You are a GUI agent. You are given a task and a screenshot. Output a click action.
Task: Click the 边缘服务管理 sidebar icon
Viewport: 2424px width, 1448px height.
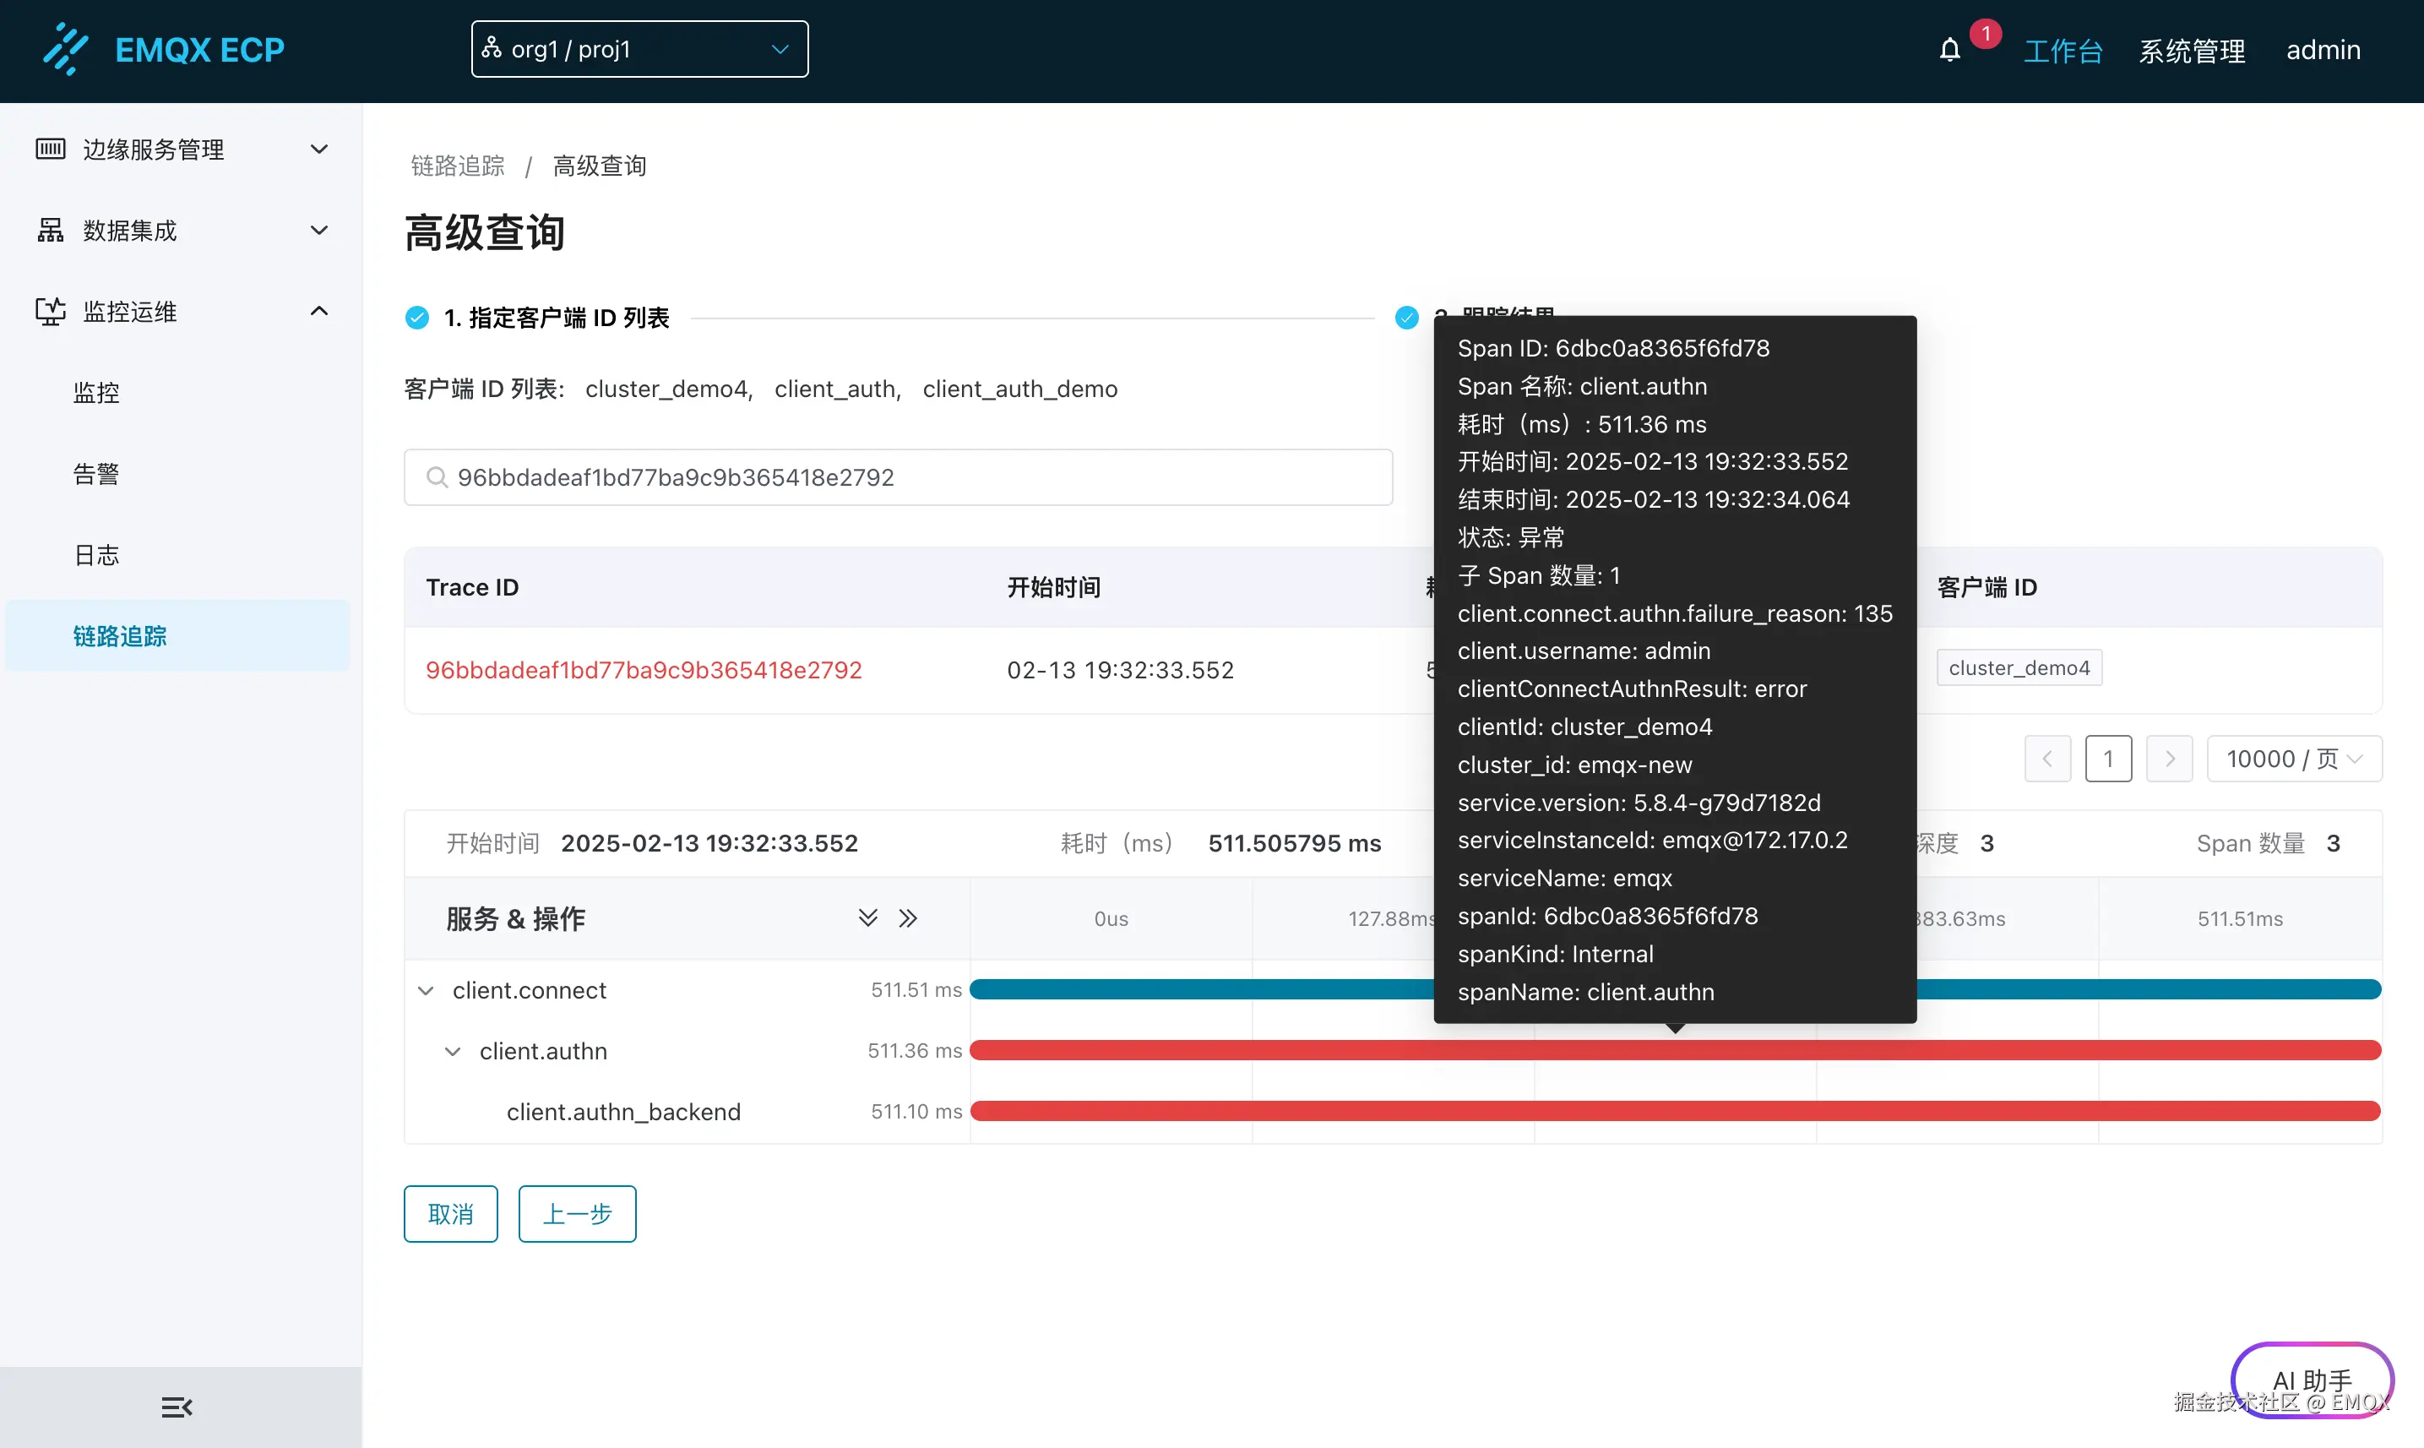coord(51,150)
